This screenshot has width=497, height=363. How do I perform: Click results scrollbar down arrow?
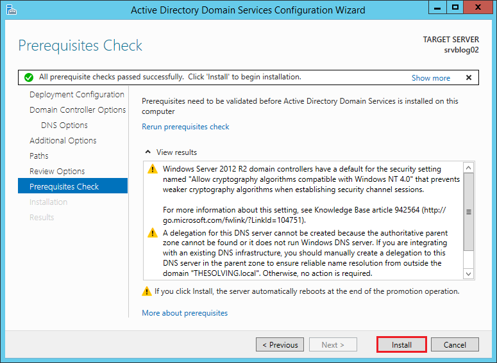click(469, 274)
